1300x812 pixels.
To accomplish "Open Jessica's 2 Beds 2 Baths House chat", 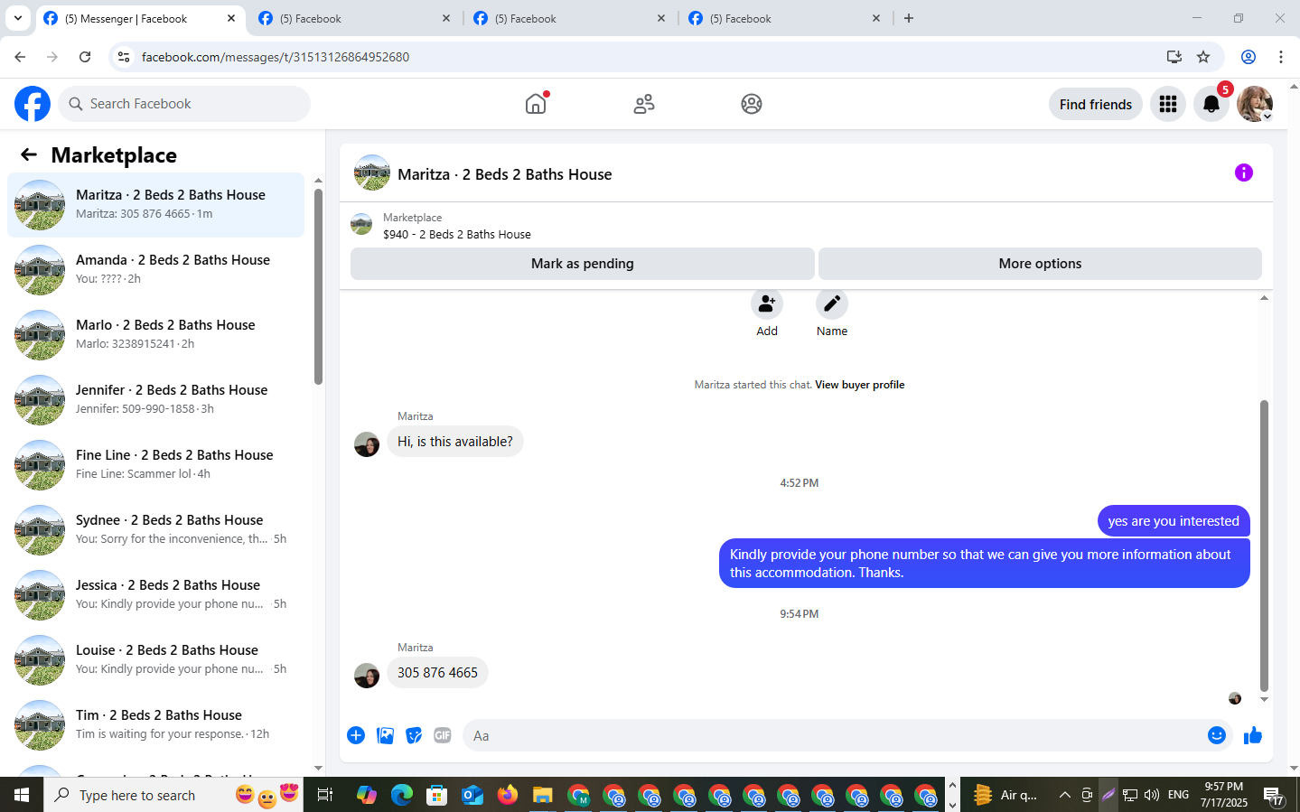I will [x=155, y=595].
